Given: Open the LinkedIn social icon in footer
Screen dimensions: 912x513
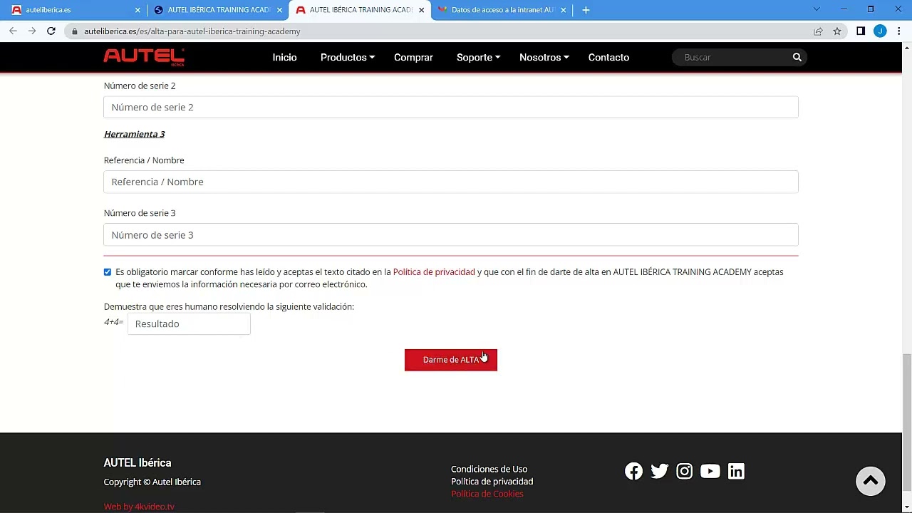Looking at the screenshot, I should click(x=736, y=471).
